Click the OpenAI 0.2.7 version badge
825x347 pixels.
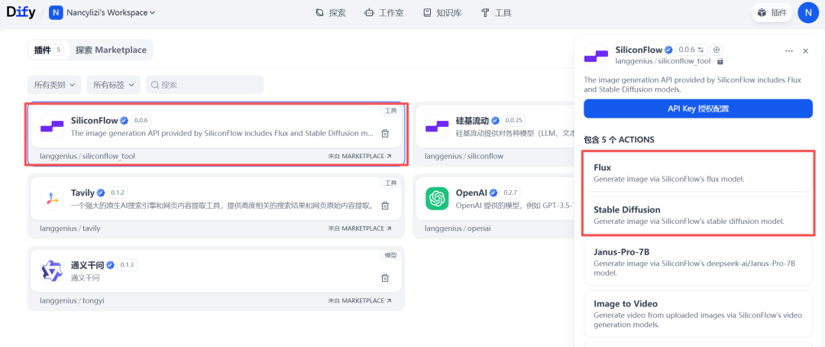(x=512, y=192)
